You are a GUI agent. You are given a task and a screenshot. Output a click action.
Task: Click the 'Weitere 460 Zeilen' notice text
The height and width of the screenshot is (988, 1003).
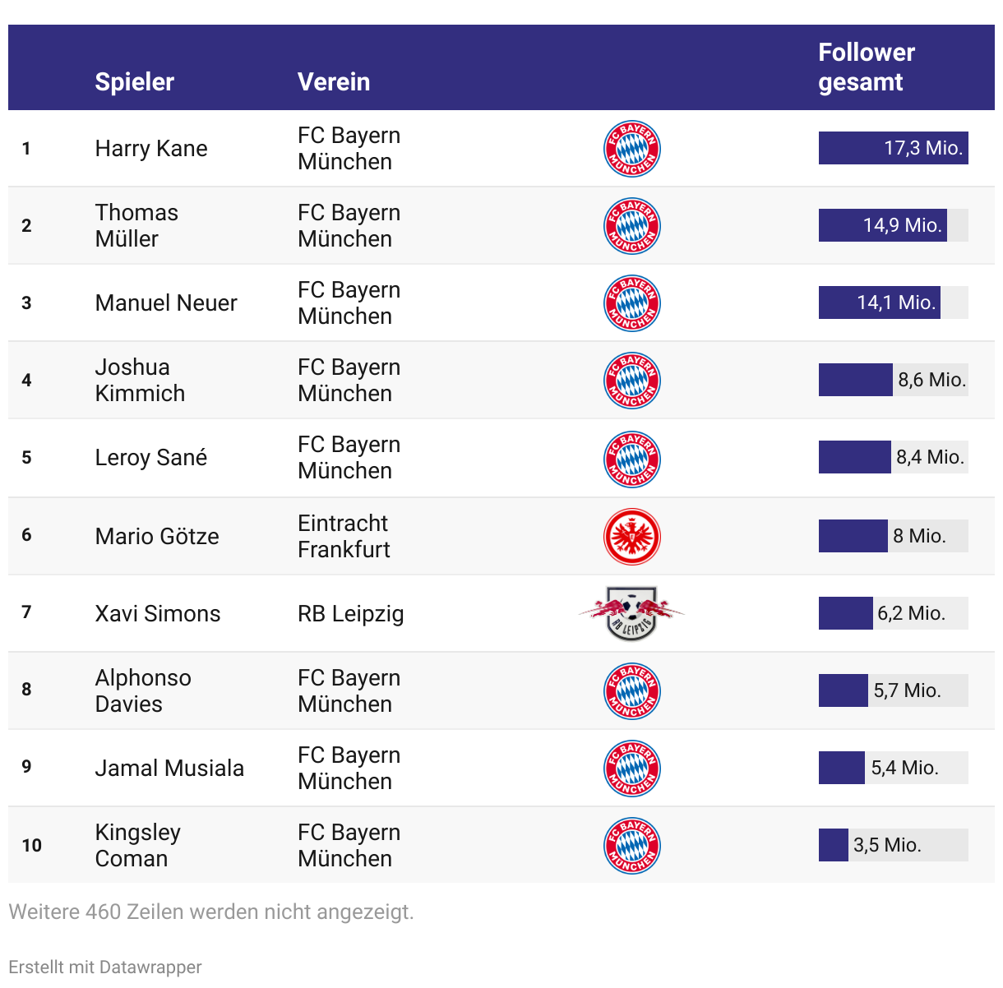pos(211,912)
